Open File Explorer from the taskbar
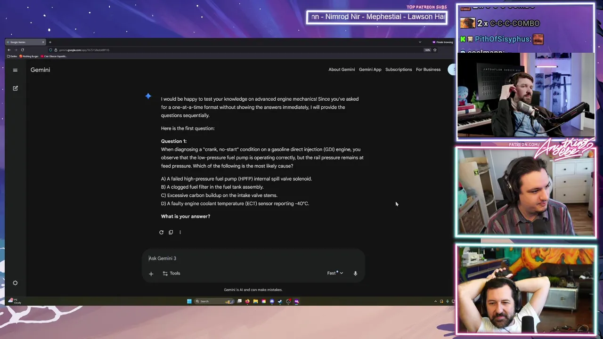Viewport: 603px width, 339px height. (256, 301)
